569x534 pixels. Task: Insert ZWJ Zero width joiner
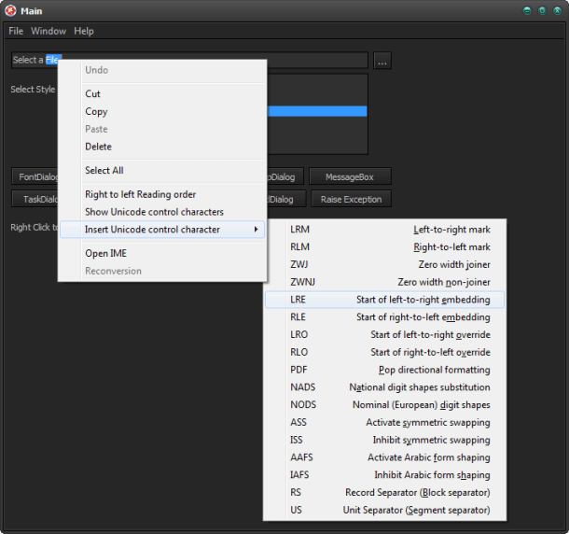(x=385, y=265)
